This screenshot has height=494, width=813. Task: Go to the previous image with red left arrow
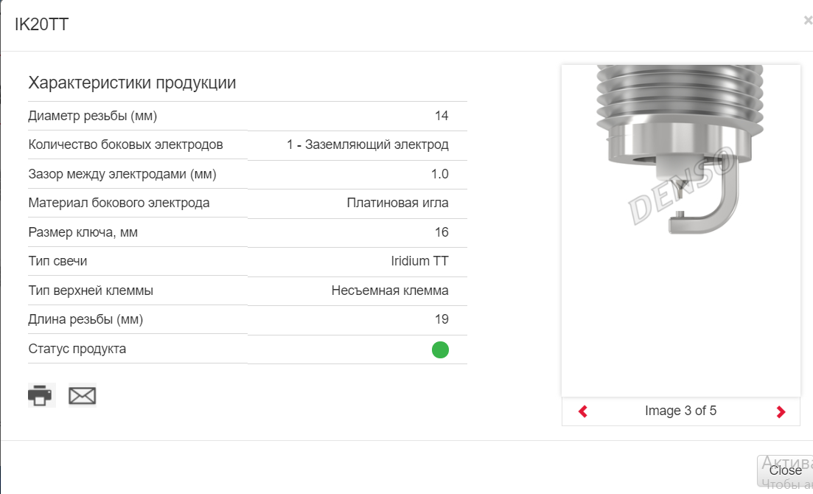(583, 411)
